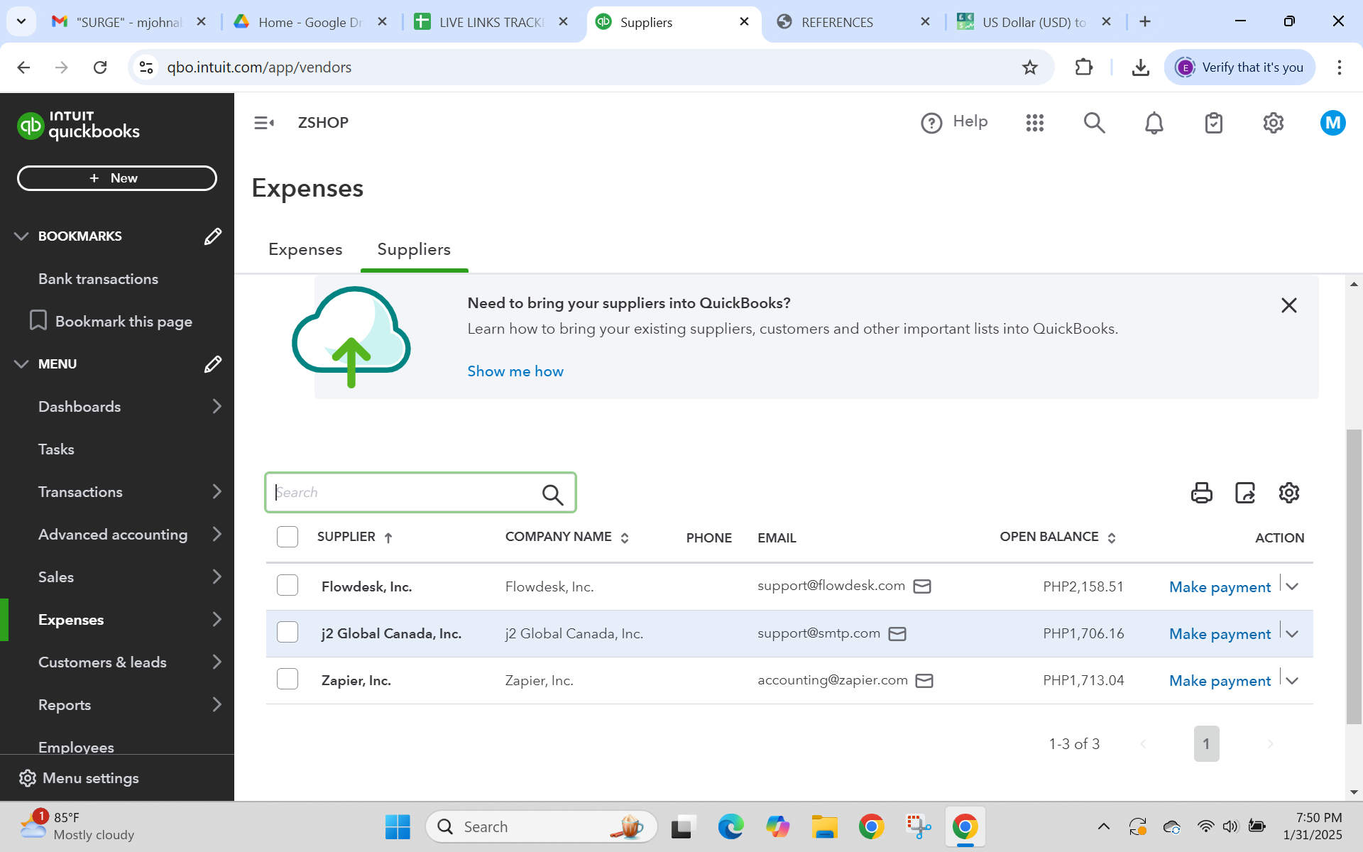
Task: Click email envelope icon for Zapier, Inc.
Action: pos(924,681)
